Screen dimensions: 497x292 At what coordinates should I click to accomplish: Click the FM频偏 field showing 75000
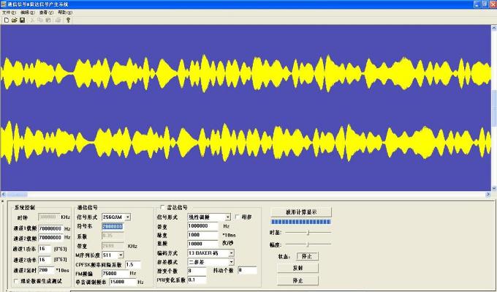[115, 273]
